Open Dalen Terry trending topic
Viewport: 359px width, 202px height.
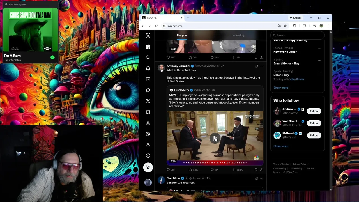pos(281,75)
